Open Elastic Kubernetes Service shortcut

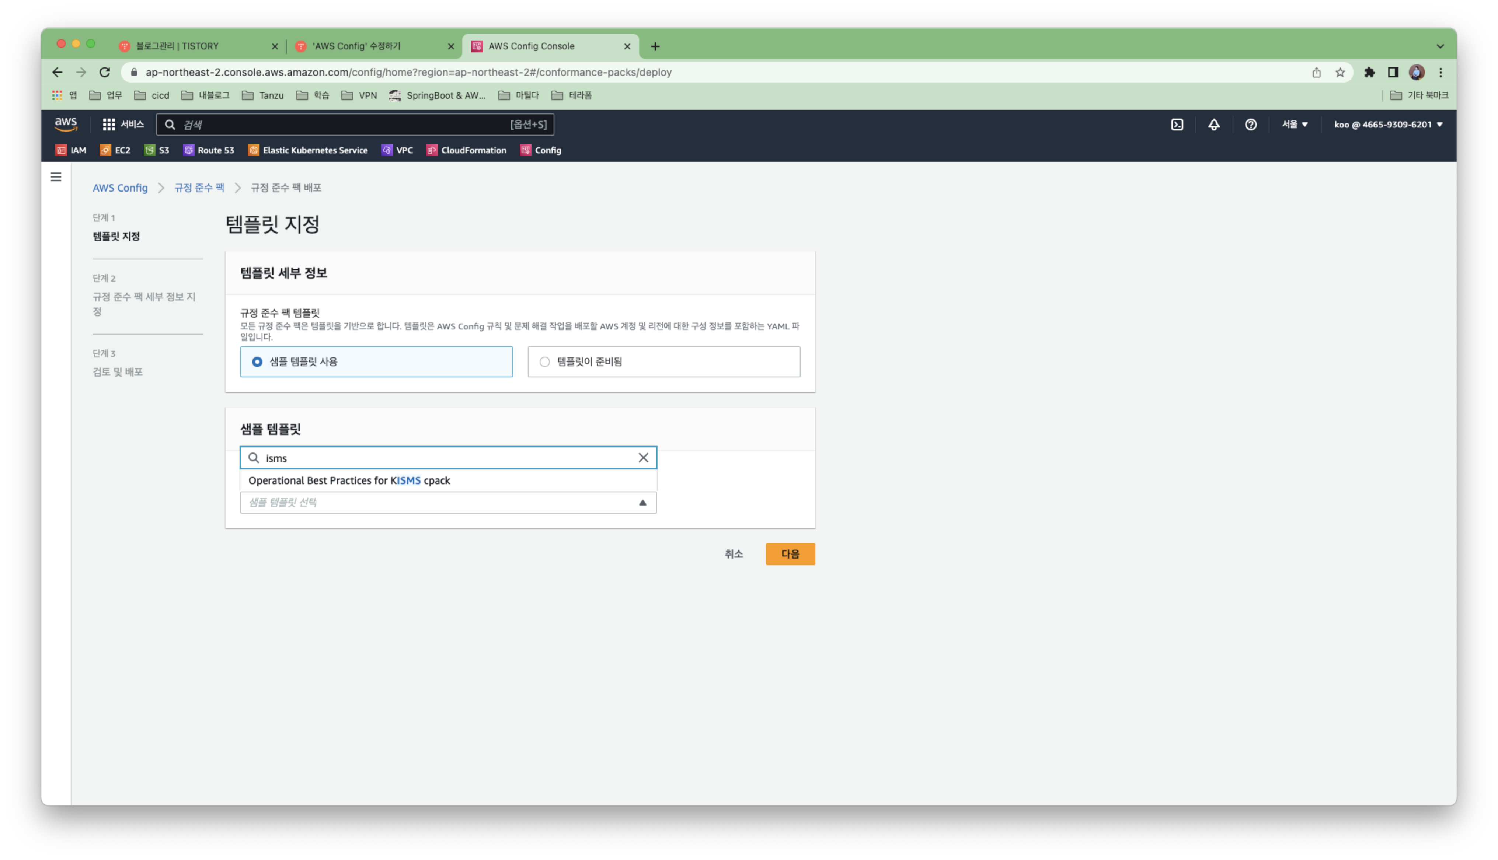pyautogui.click(x=307, y=150)
